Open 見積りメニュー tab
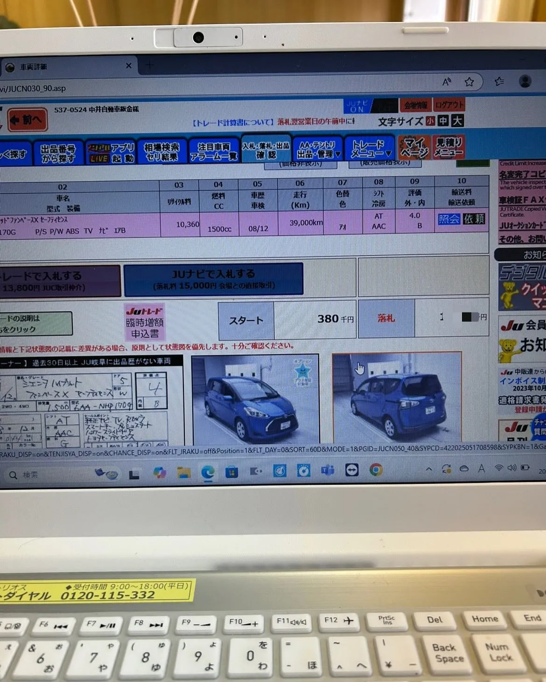The image size is (546, 682). (448, 147)
